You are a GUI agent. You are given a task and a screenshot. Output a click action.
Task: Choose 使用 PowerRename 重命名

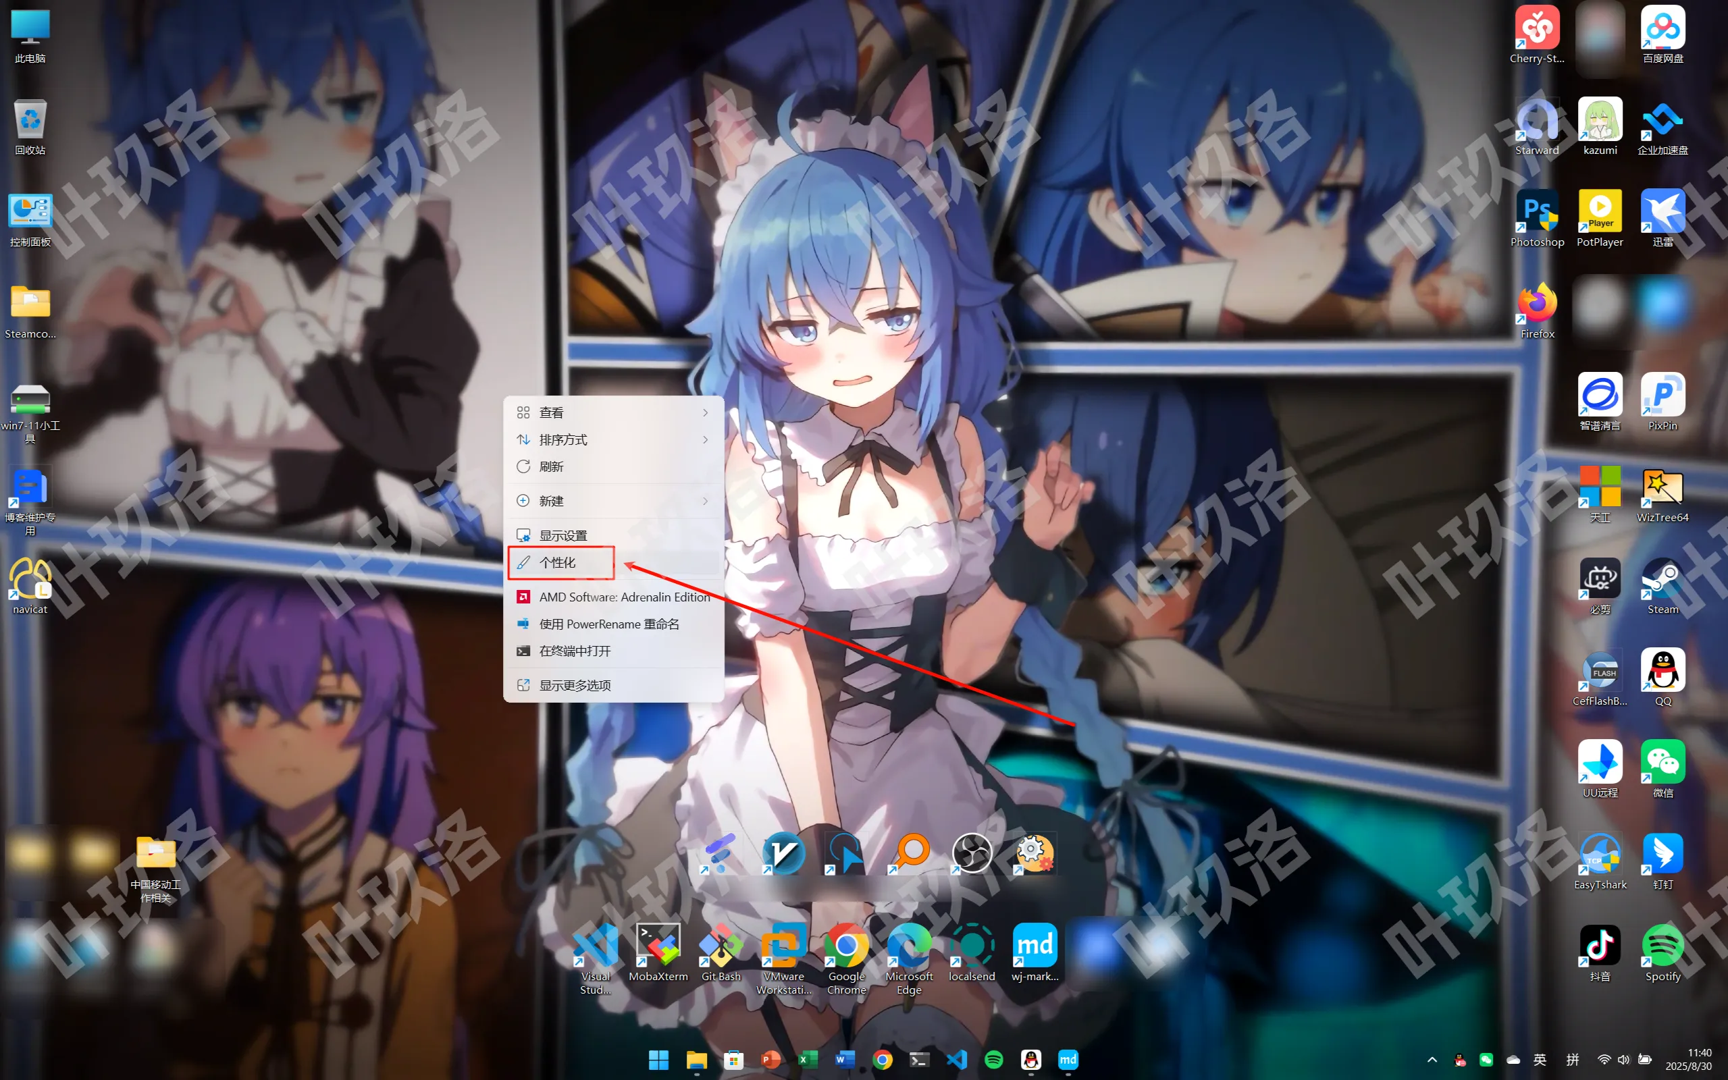pos(613,624)
